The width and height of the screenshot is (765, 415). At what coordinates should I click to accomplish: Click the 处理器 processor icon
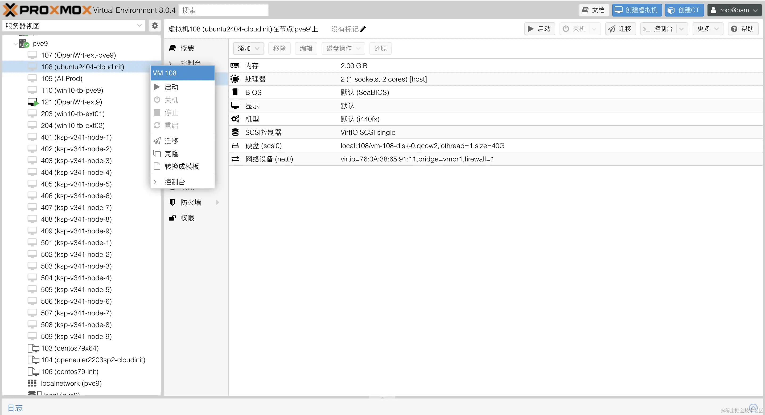click(x=235, y=79)
